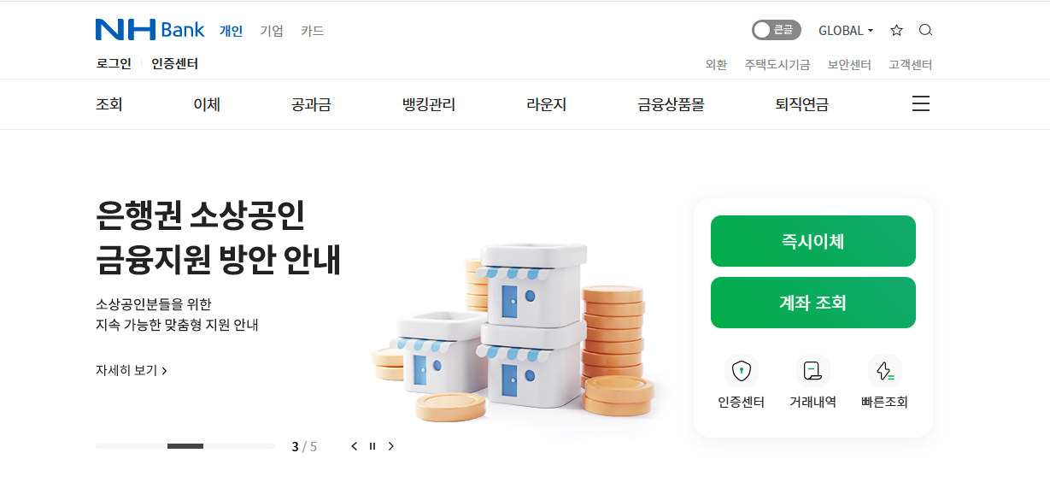The height and width of the screenshot is (500, 1050).
Task: Open the 자세히 보기 chevron link
Action: 132,371
